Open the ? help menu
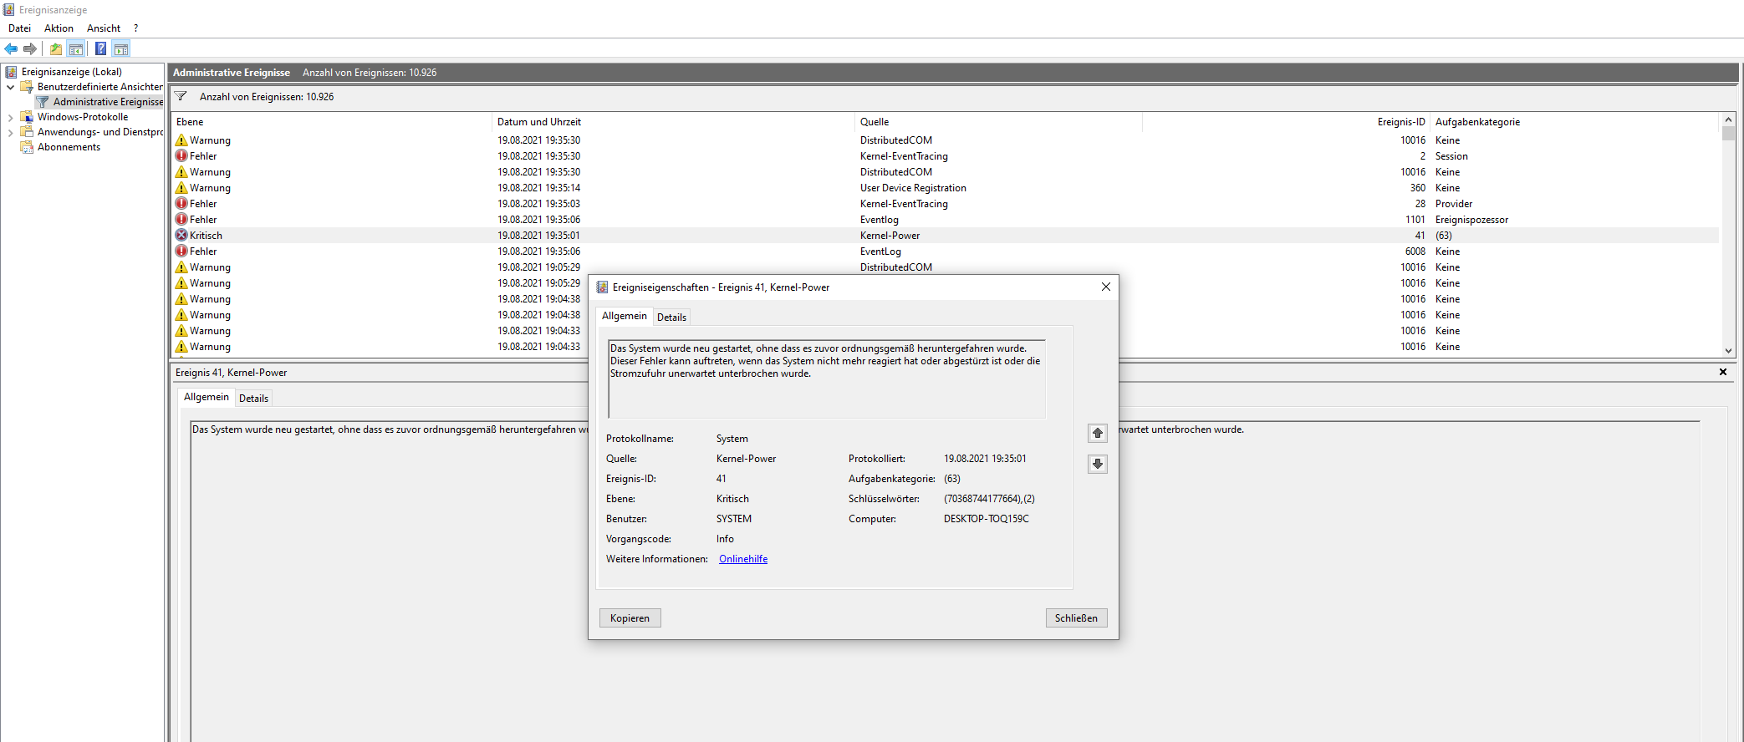The width and height of the screenshot is (1744, 742). pos(135,28)
